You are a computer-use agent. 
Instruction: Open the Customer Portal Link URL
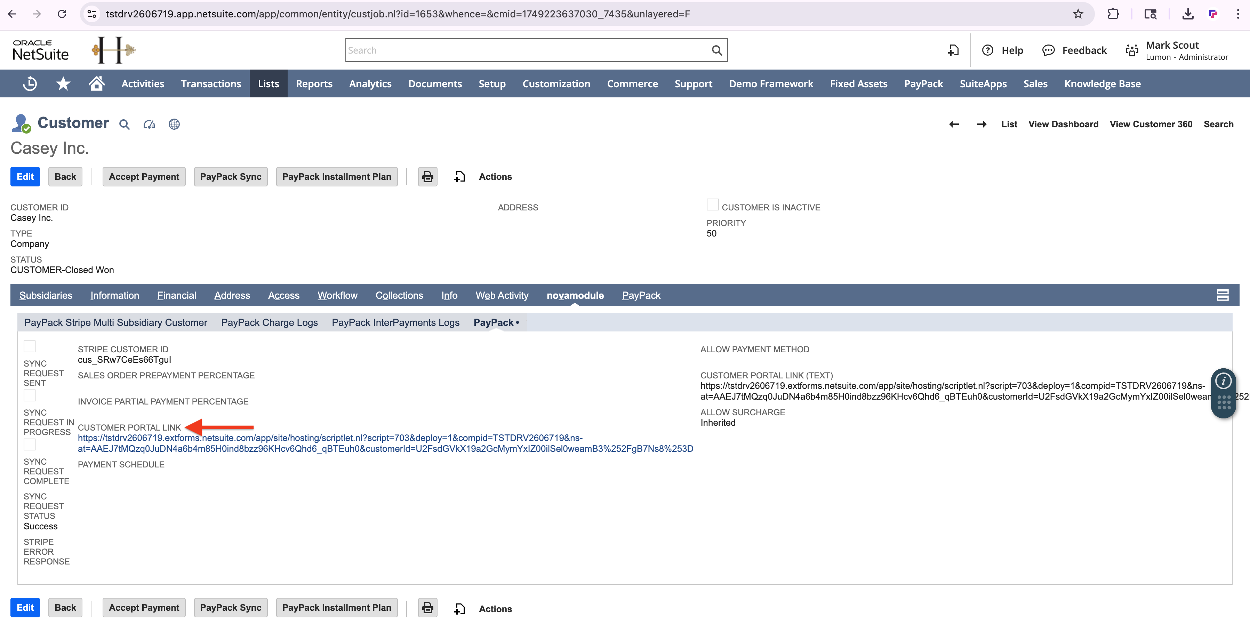click(x=385, y=443)
